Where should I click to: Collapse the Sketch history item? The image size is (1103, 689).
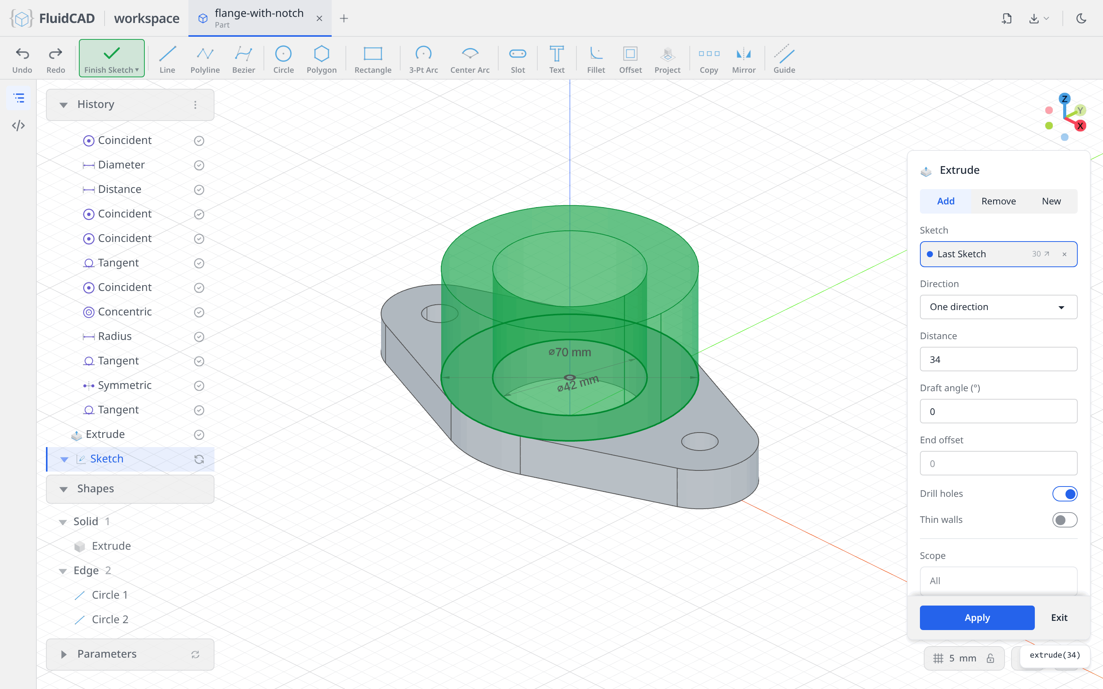click(64, 459)
